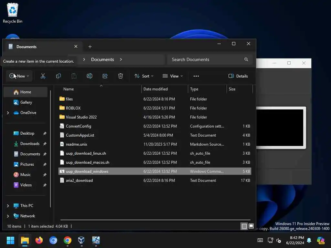Click the muted volume tray icon

point(279,240)
